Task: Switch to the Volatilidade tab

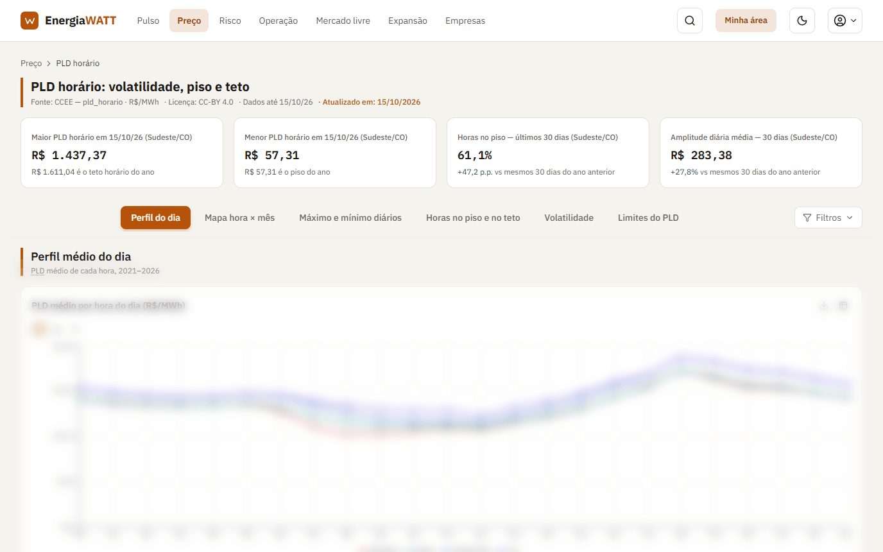Action: coord(569,218)
